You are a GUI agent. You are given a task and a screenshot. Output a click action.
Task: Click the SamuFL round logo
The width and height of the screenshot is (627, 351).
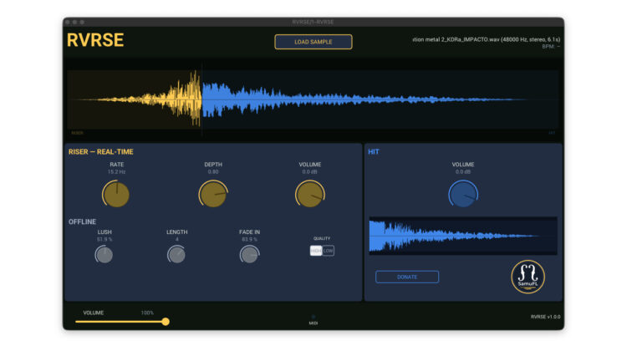pos(528,277)
